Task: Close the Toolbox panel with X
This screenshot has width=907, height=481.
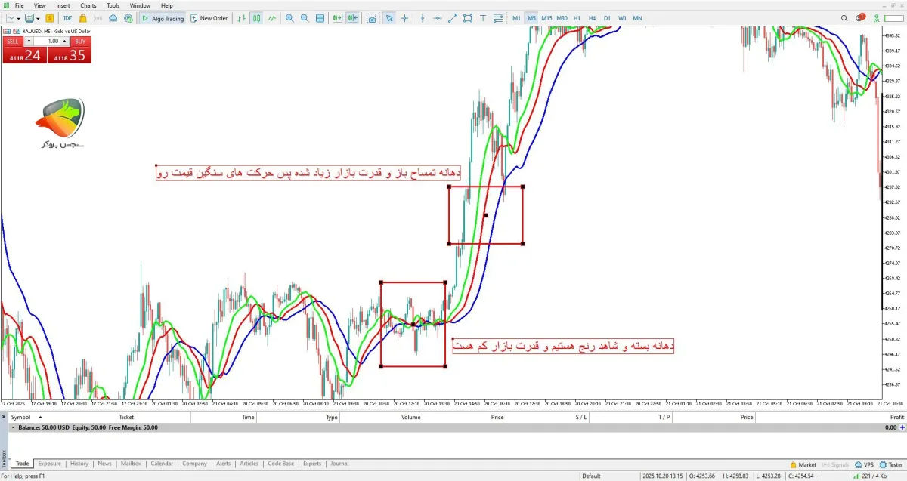Action: [3, 417]
